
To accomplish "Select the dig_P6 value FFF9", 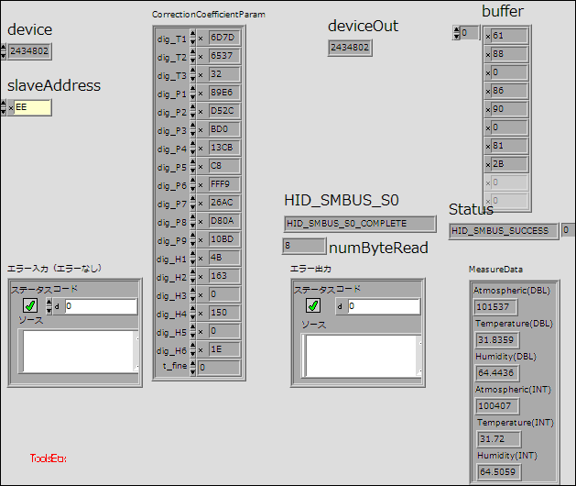I will pos(224,184).
